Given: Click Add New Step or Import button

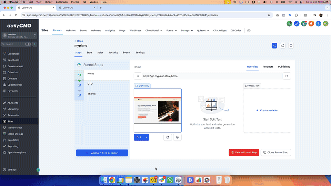Looking at the screenshot, I should (102, 153).
